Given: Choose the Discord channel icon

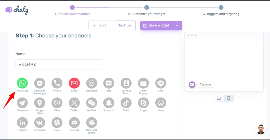Looking at the screenshot, I should pos(74,122).
